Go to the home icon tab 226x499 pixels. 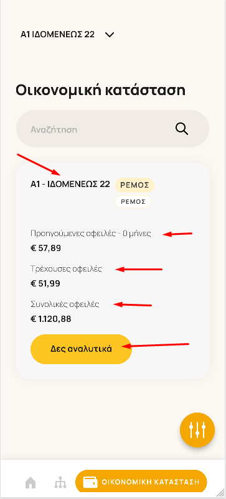31,482
